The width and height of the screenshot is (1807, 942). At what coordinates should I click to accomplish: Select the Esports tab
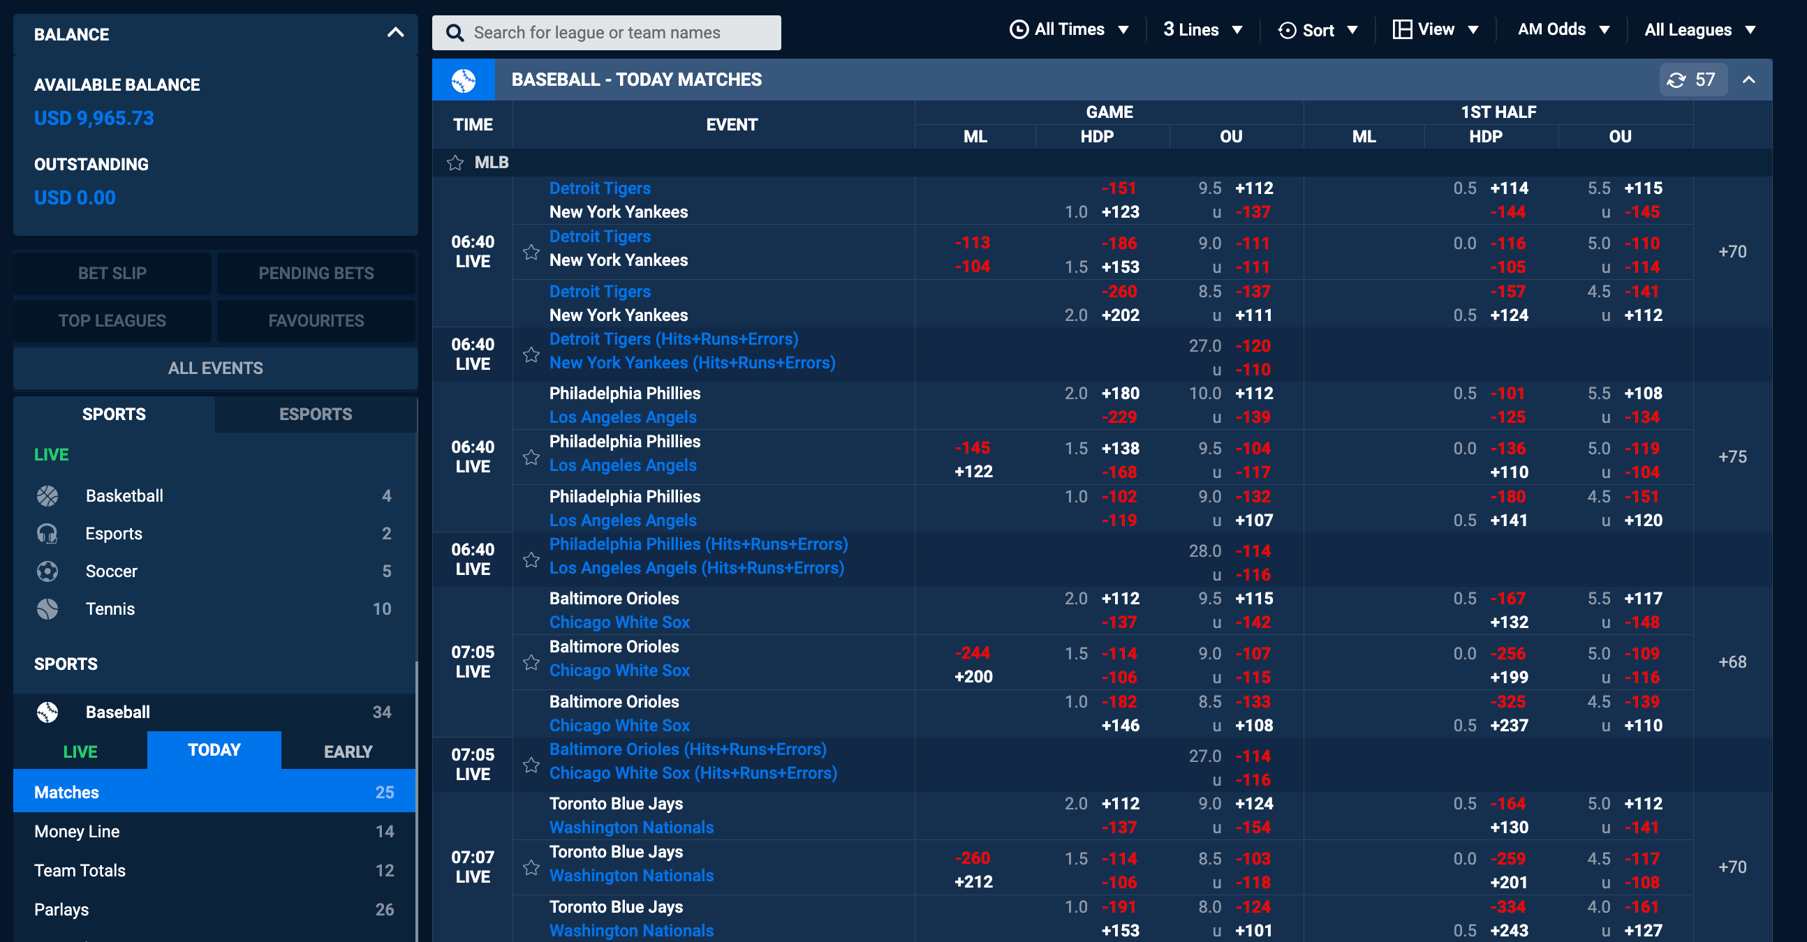(316, 414)
